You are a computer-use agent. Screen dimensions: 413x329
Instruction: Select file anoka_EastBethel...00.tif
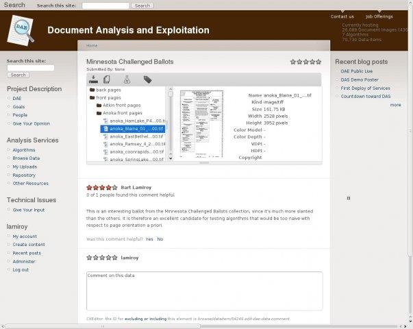[x=136, y=136]
